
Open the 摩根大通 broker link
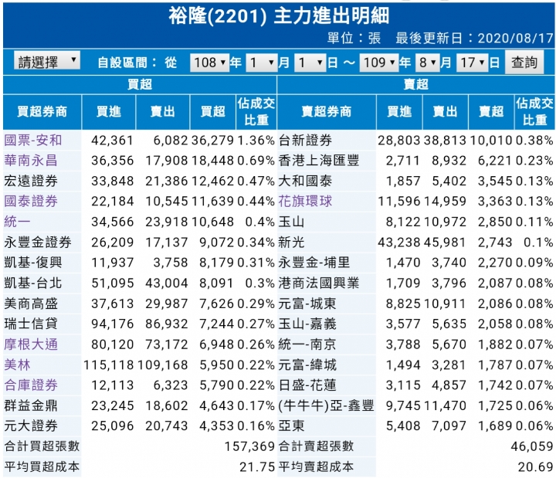click(30, 344)
